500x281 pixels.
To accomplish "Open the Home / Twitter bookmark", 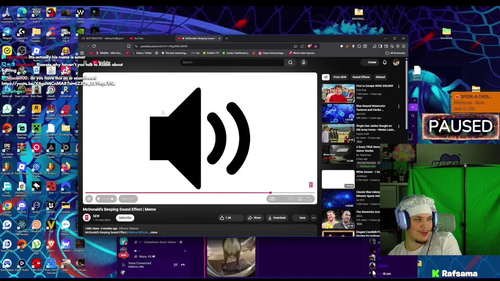I will [x=142, y=53].
